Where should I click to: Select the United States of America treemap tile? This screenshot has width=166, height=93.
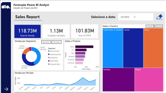[113, 48]
